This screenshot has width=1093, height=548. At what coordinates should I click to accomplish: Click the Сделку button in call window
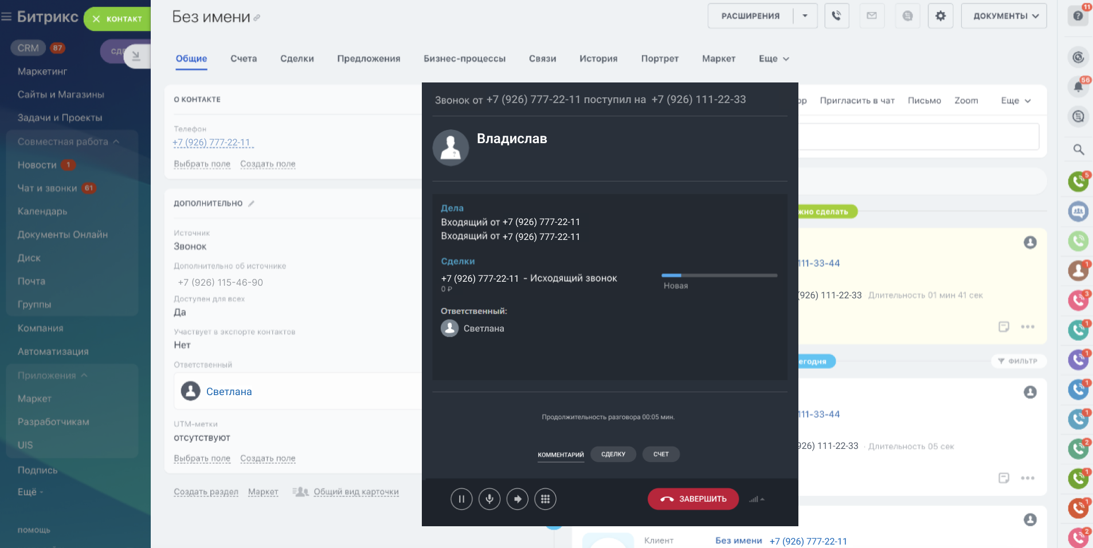coord(613,454)
